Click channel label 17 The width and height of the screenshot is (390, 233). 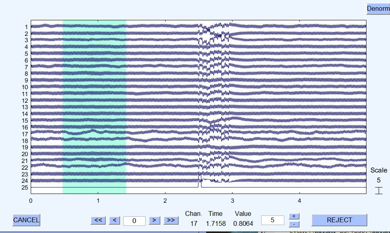click(25, 134)
